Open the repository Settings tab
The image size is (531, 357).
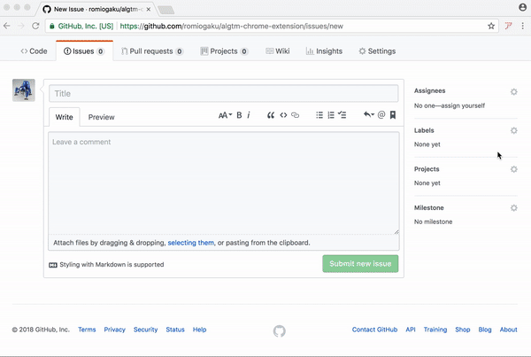point(377,51)
